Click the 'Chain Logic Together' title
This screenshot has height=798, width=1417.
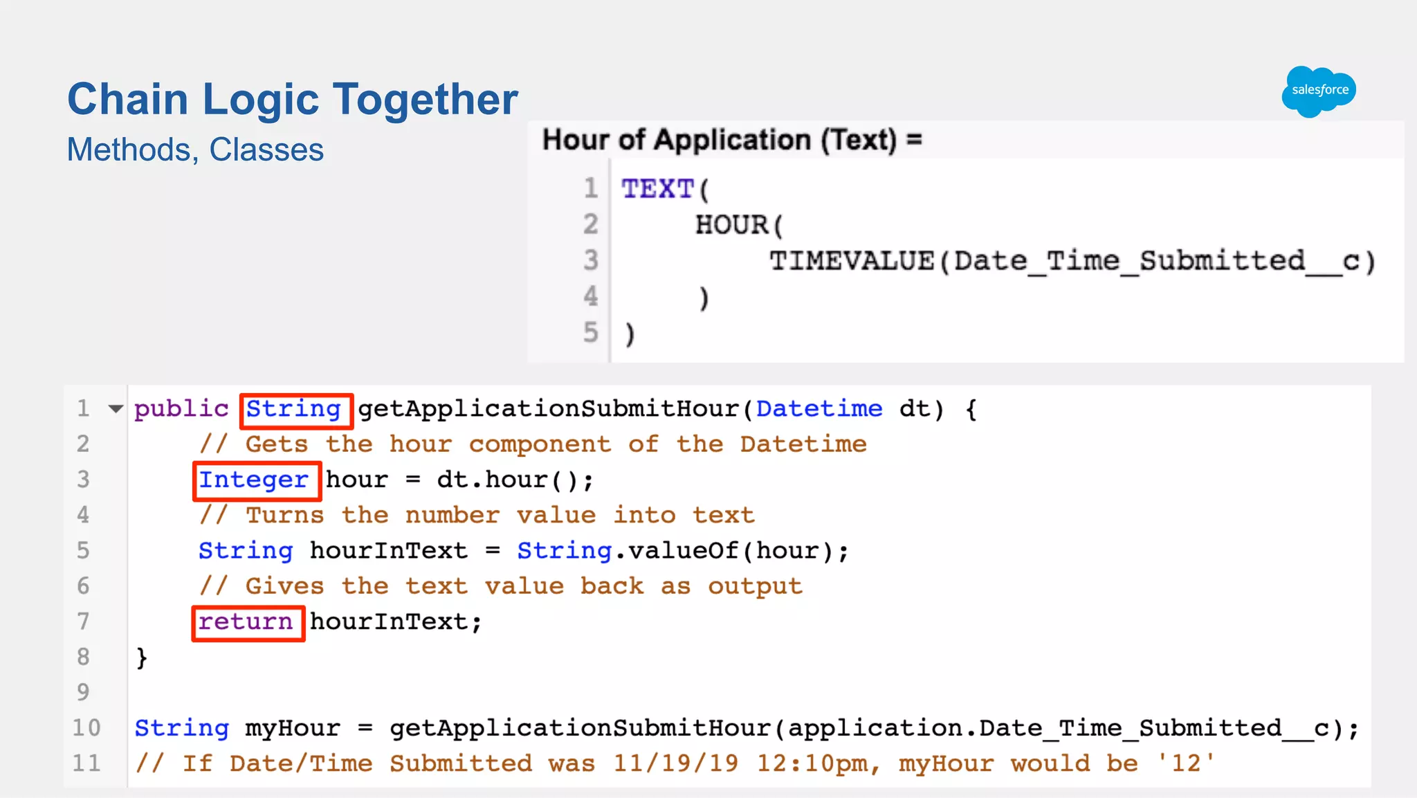click(293, 99)
